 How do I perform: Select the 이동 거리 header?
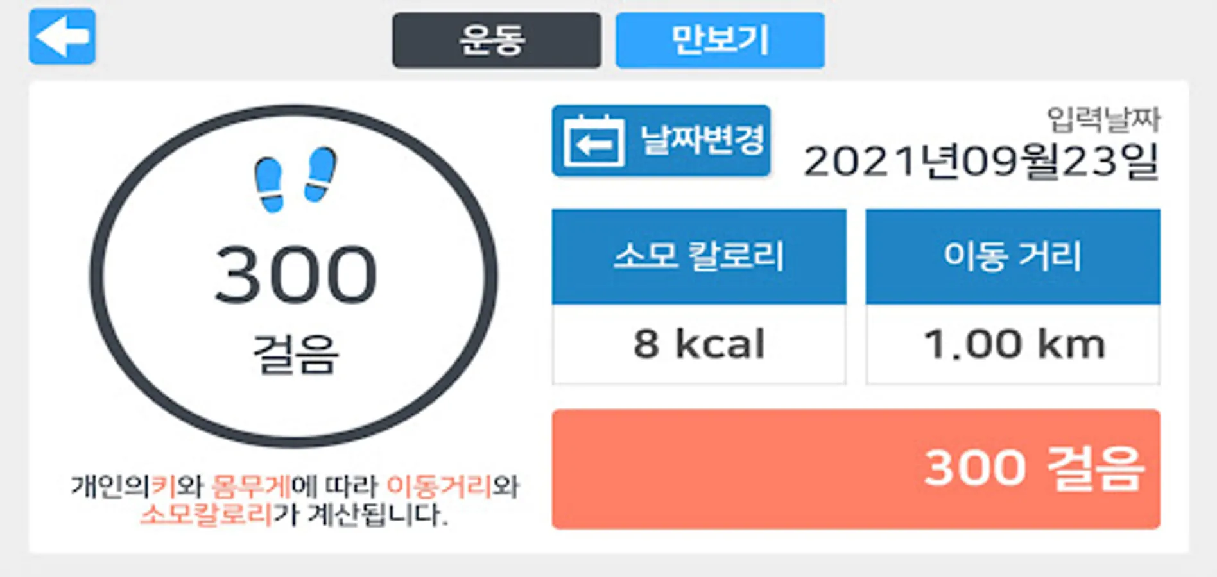click(x=1013, y=256)
